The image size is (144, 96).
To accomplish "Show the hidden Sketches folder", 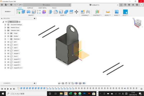I will pos(8,39).
